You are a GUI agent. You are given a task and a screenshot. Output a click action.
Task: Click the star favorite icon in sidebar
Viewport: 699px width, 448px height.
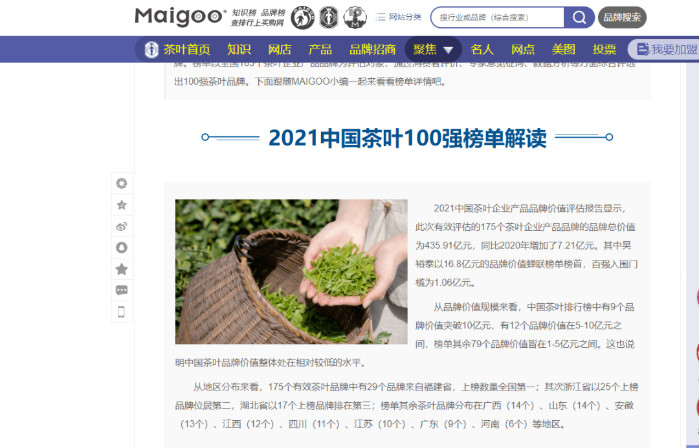tap(122, 269)
